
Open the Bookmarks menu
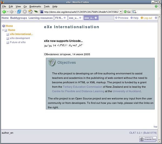click(x=35, y=7)
